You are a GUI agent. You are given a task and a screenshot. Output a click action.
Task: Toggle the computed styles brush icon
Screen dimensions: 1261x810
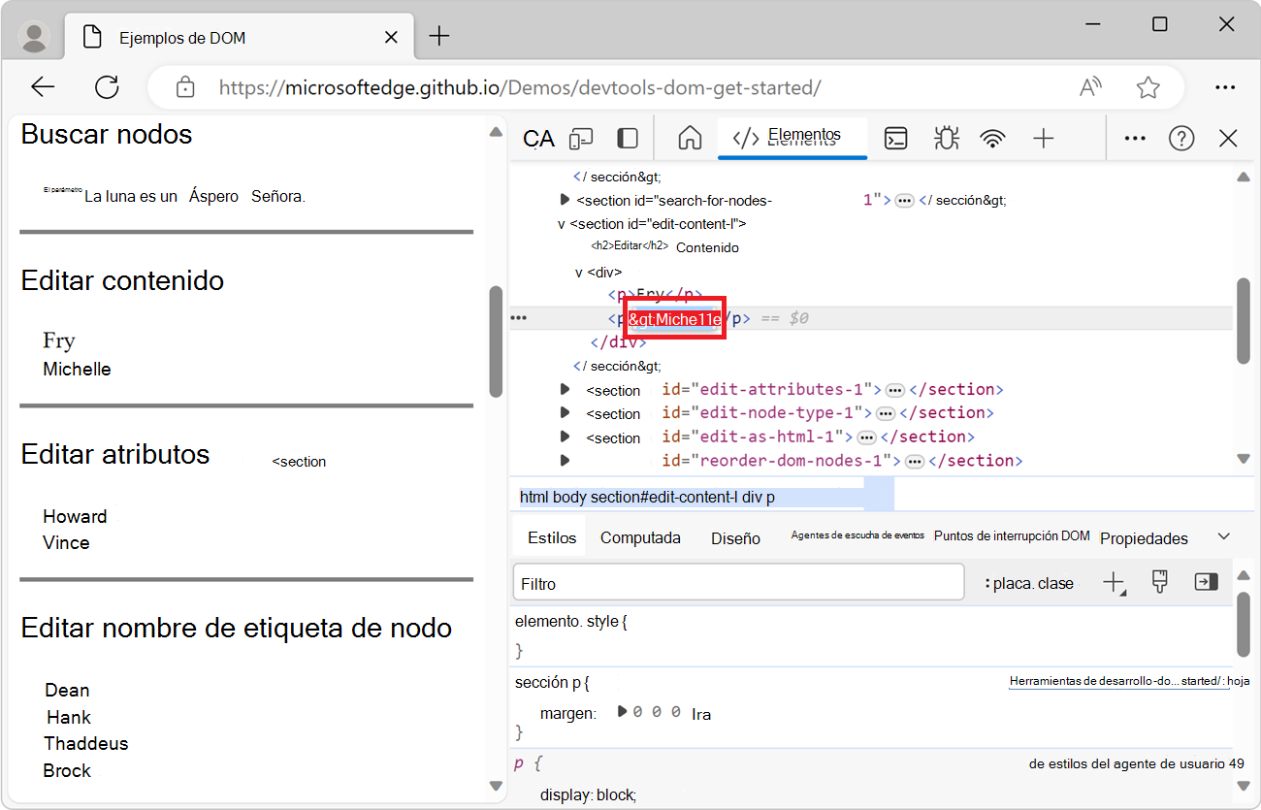[1159, 583]
